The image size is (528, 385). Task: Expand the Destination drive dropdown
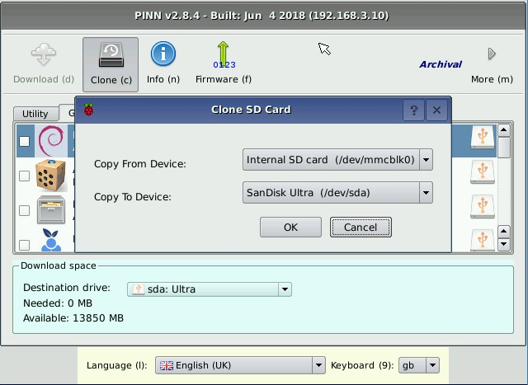click(210, 289)
